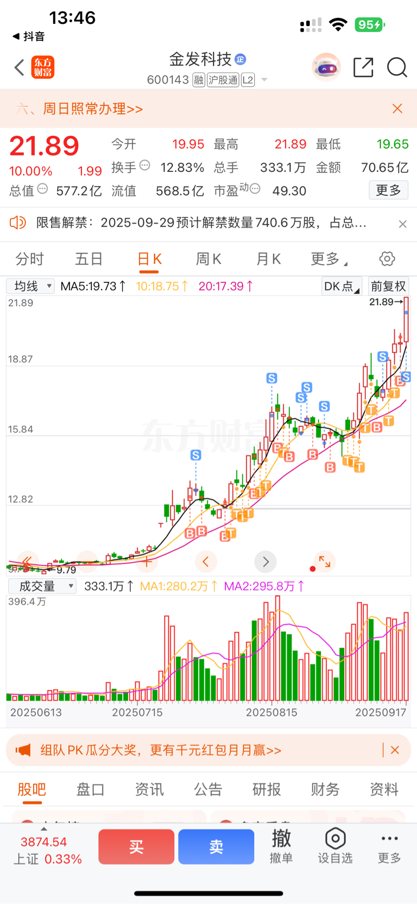
Task: Close the 周日照常办理 banner
Action: point(397,109)
